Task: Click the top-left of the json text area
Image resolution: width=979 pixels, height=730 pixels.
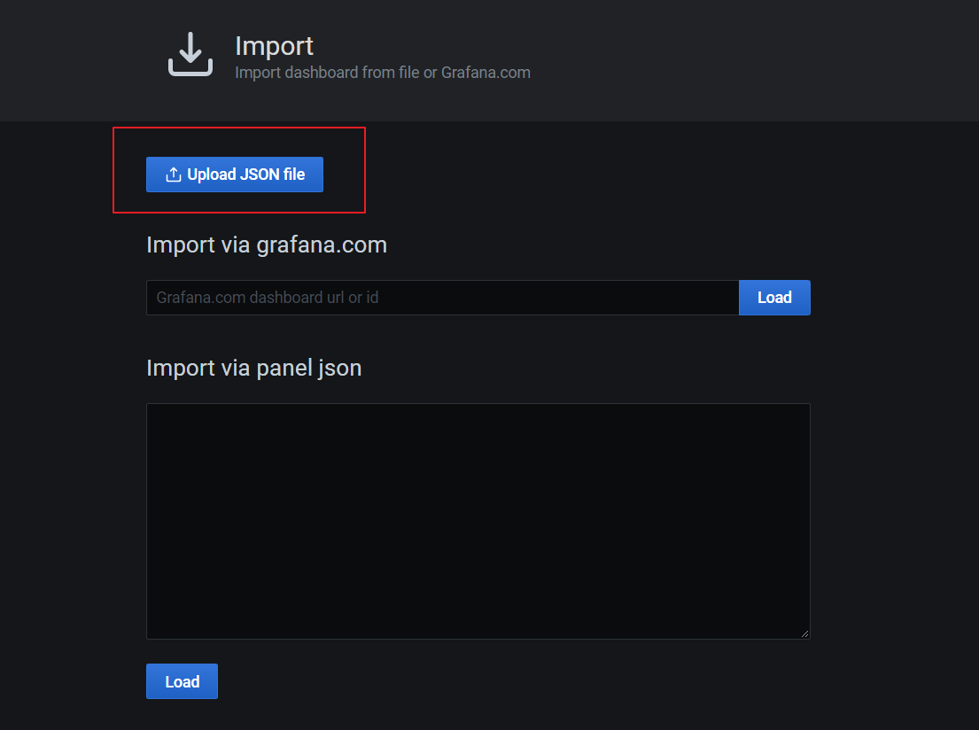Action: 155,412
